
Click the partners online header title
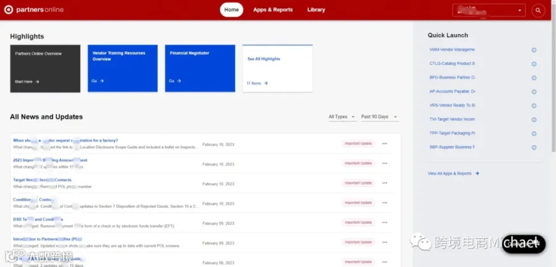(x=40, y=10)
